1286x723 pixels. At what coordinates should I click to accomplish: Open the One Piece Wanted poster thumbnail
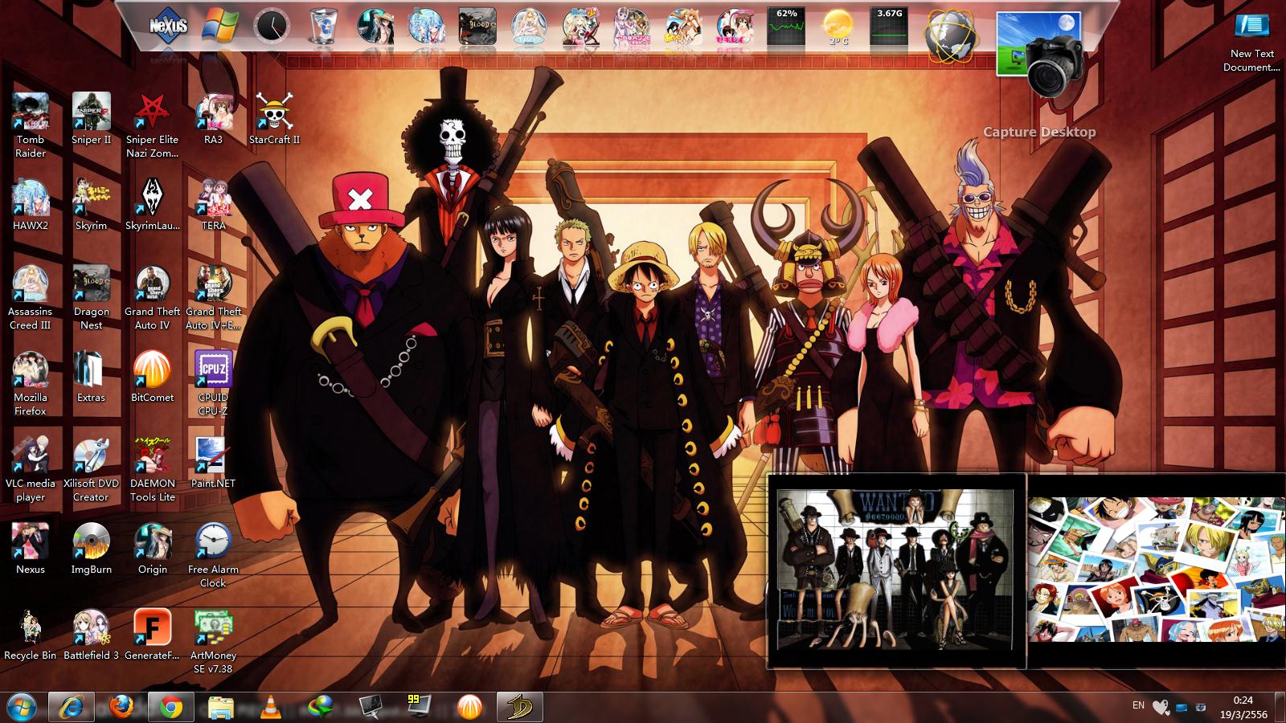(x=896, y=570)
